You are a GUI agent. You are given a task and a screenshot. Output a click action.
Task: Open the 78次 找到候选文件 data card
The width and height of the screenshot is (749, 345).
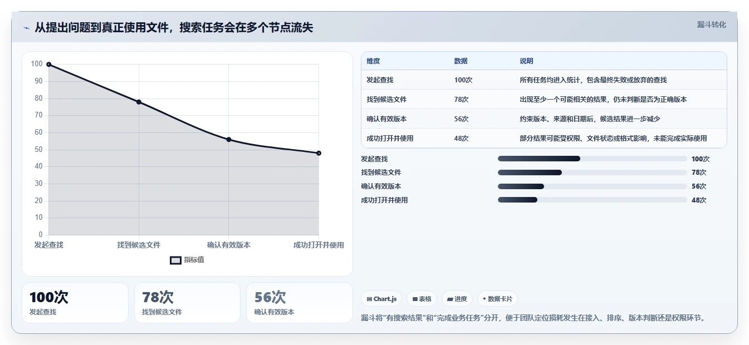click(x=187, y=303)
